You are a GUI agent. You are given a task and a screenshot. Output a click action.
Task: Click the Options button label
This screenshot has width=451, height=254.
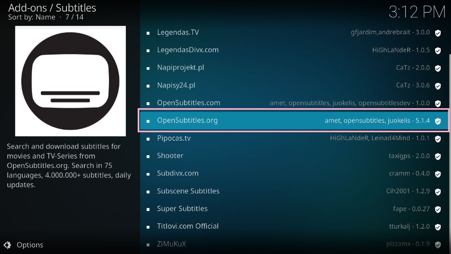pyautogui.click(x=30, y=245)
